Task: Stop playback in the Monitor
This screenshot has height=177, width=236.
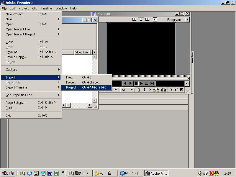Action: tap(136, 83)
